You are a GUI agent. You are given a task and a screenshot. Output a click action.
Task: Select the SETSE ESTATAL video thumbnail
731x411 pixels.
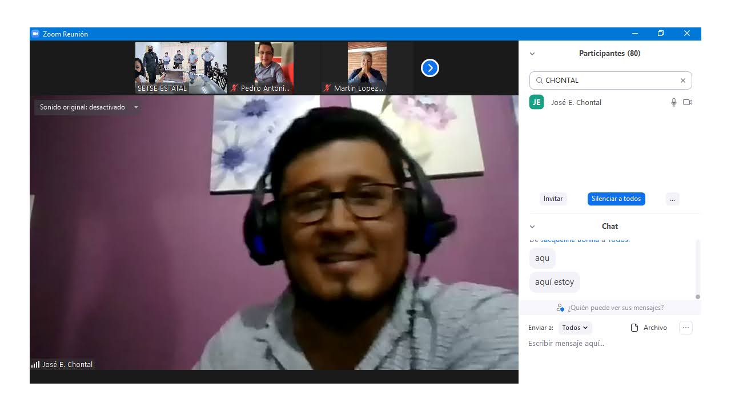point(180,68)
